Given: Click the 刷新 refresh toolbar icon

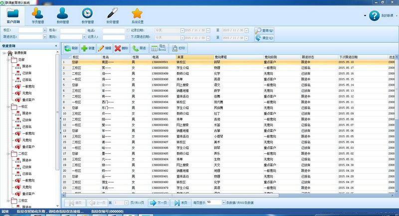Looking at the screenshot, I should (x=70, y=48).
